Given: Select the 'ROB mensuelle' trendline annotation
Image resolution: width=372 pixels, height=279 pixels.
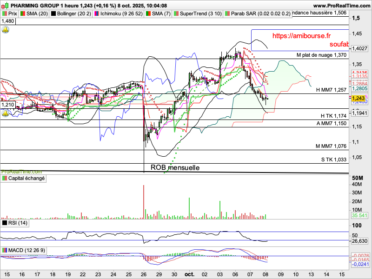Looking at the screenshot, I should tap(175, 167).
